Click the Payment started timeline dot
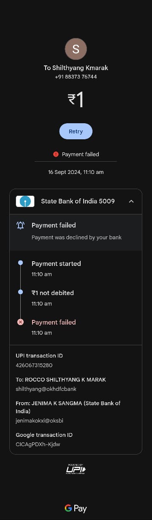 (20, 263)
